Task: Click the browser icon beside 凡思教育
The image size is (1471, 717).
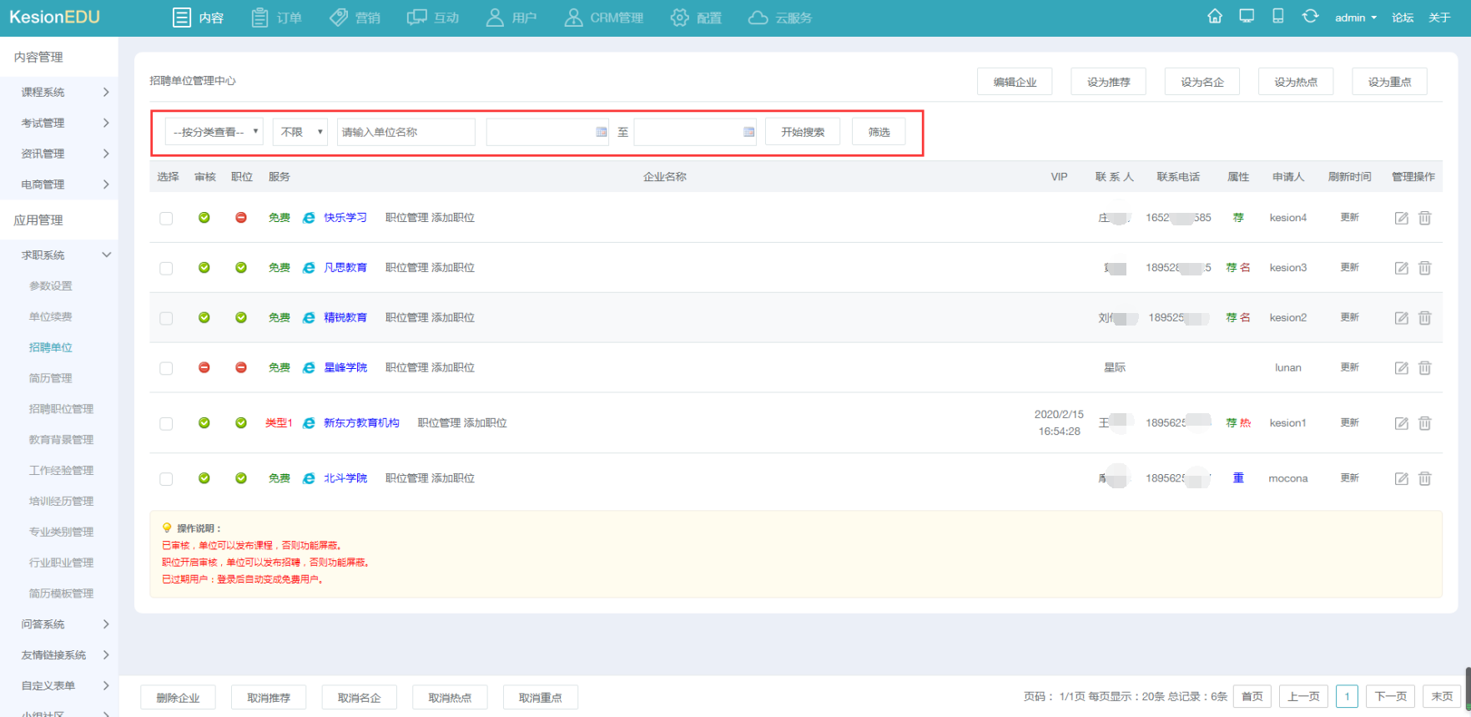Action: 309,268
